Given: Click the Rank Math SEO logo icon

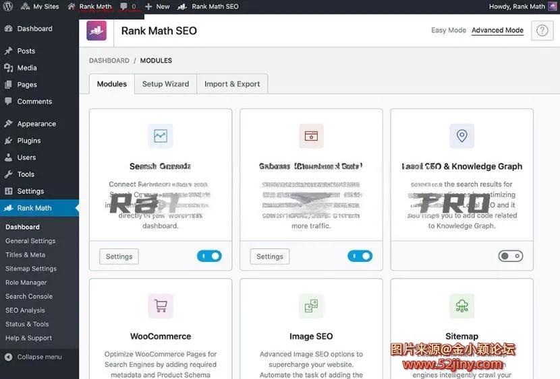Looking at the screenshot, I should click(96, 30).
